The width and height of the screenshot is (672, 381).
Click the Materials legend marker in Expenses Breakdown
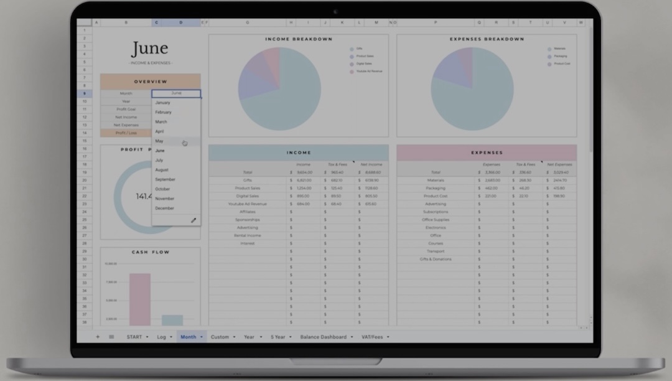pos(549,49)
